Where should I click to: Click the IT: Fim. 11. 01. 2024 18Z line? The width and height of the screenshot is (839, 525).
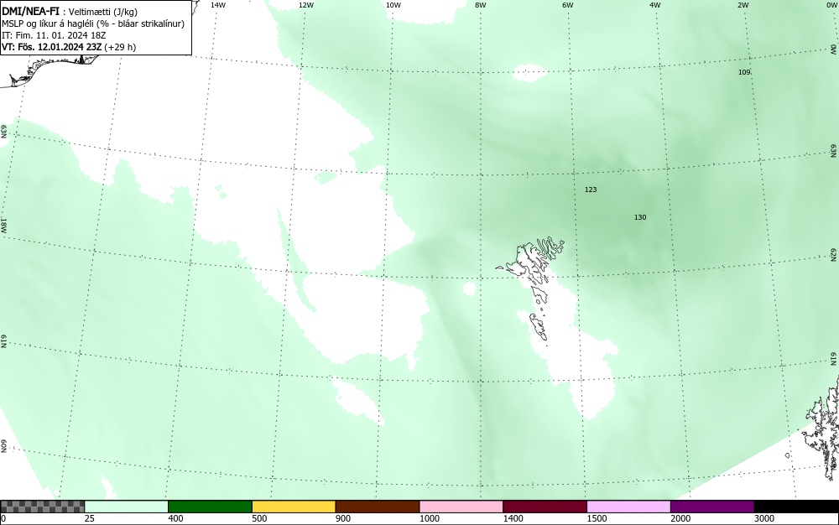click(54, 35)
